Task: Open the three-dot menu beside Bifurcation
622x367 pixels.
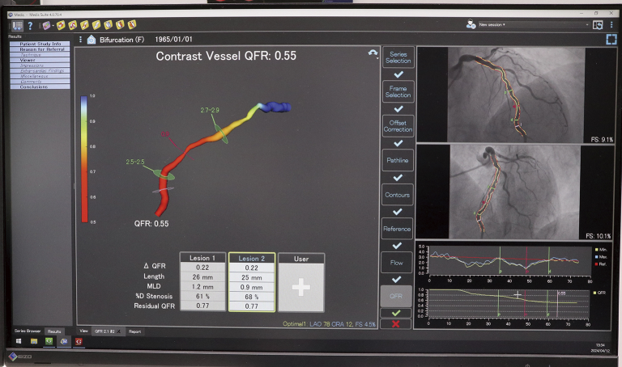Action: (x=80, y=39)
